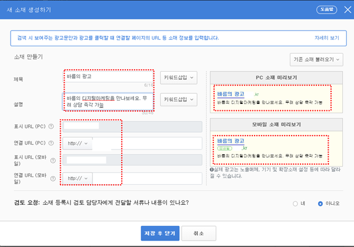Expand 기존 소재 불러오기 dropdown
Viewport: 354px width, 247px height.
316,60
